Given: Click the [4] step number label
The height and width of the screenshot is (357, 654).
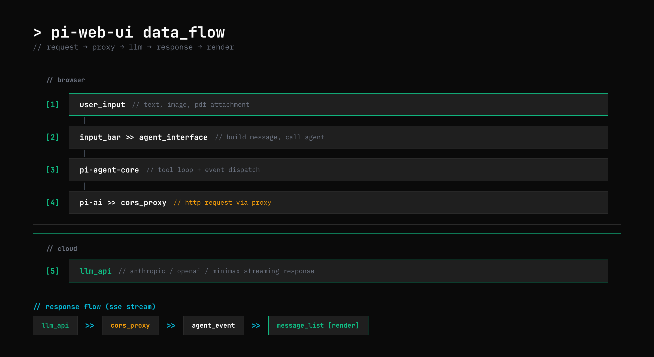Looking at the screenshot, I should pos(53,202).
